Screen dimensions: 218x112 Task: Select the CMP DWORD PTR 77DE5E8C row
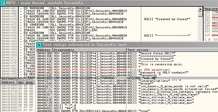[127, 78]
